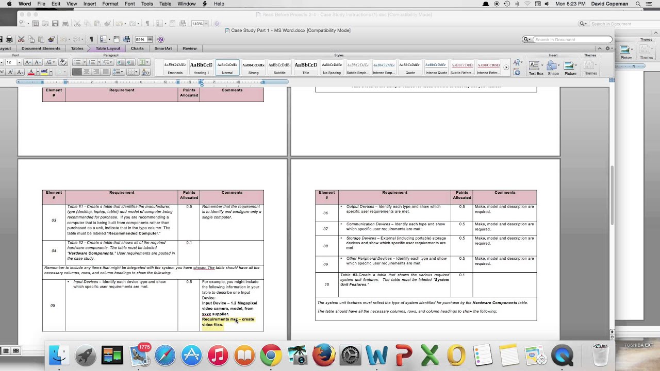The width and height of the screenshot is (660, 371).
Task: Click the numbered list icon
Action: 92,62
